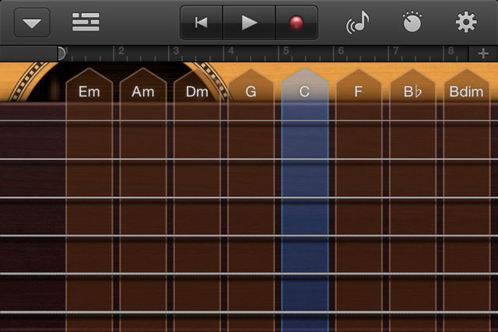This screenshot has height=332, width=498.
Task: Jump to bar 5 on ruler
Action: coord(286,51)
